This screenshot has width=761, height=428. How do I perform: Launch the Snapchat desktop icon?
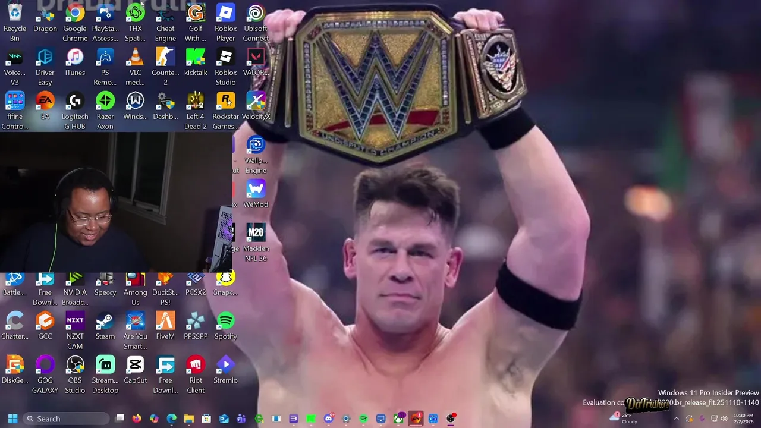point(225,283)
